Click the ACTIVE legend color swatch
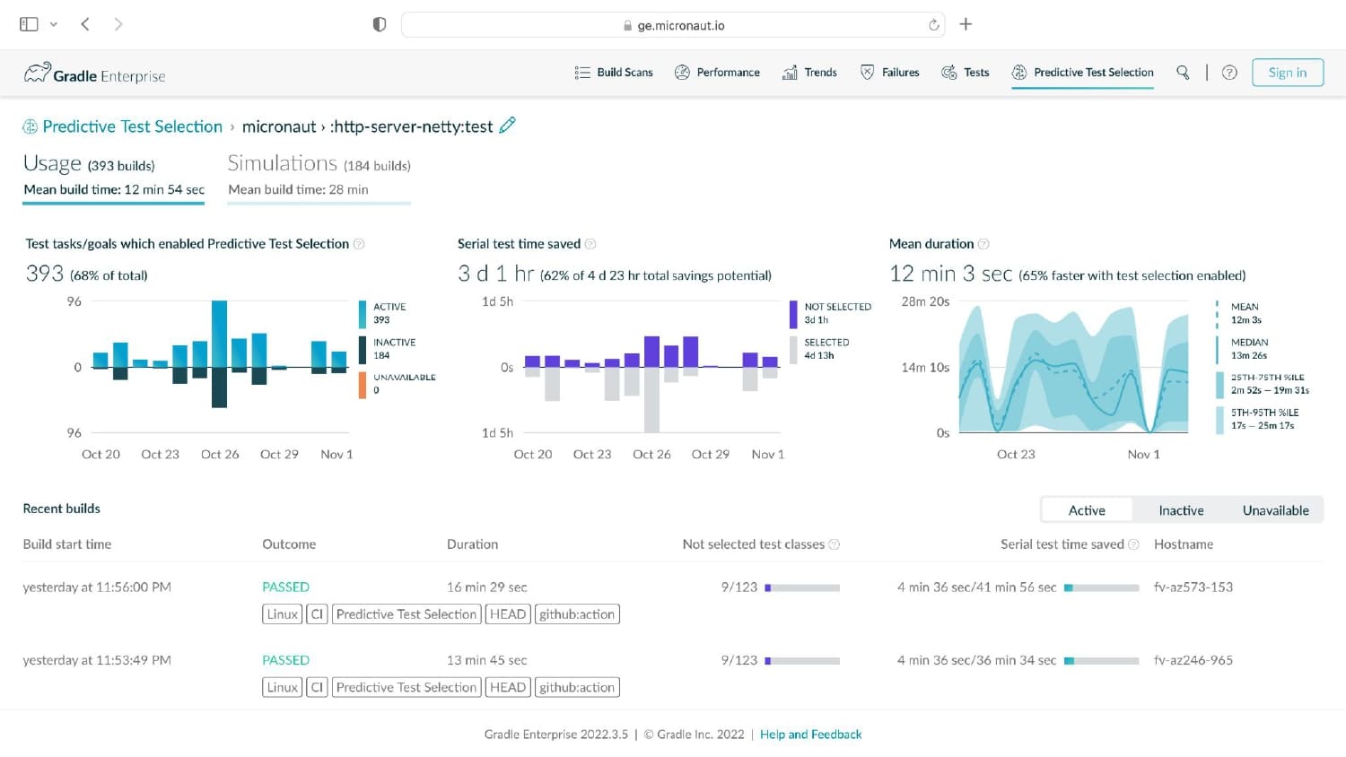The height and width of the screenshot is (757, 1346). coord(363,314)
